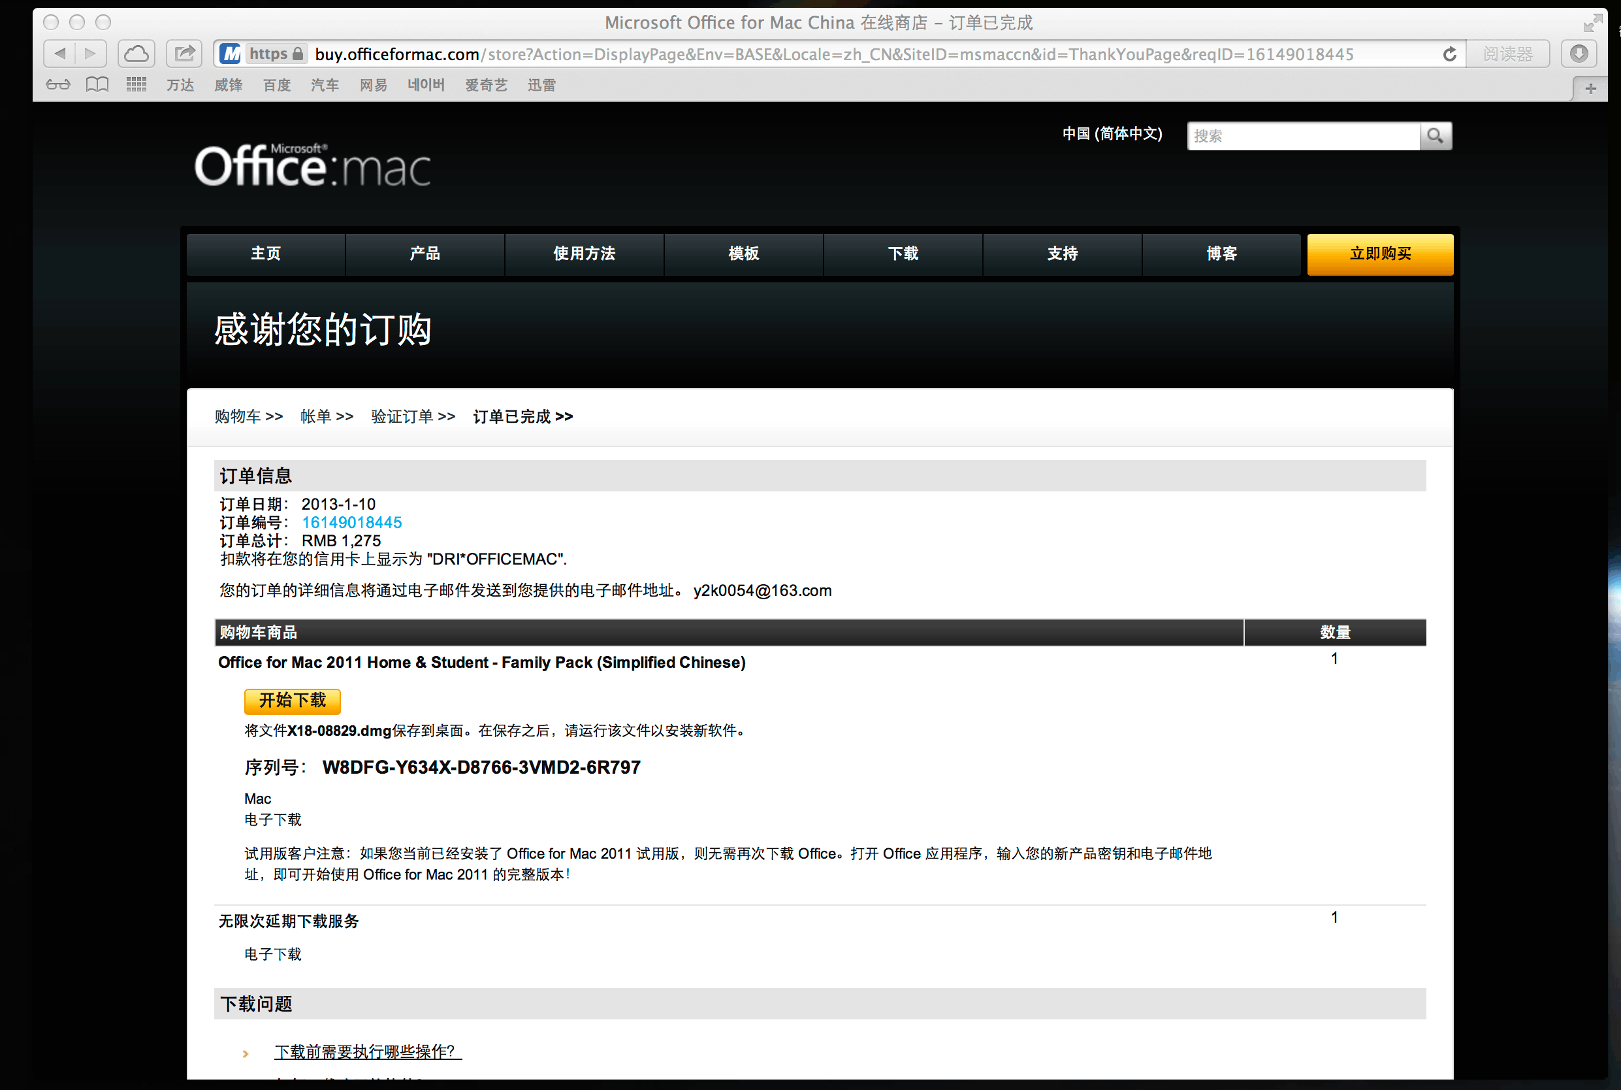Open Top Sites grid icon
Screen dimensions: 1621x1090
(x=136, y=85)
